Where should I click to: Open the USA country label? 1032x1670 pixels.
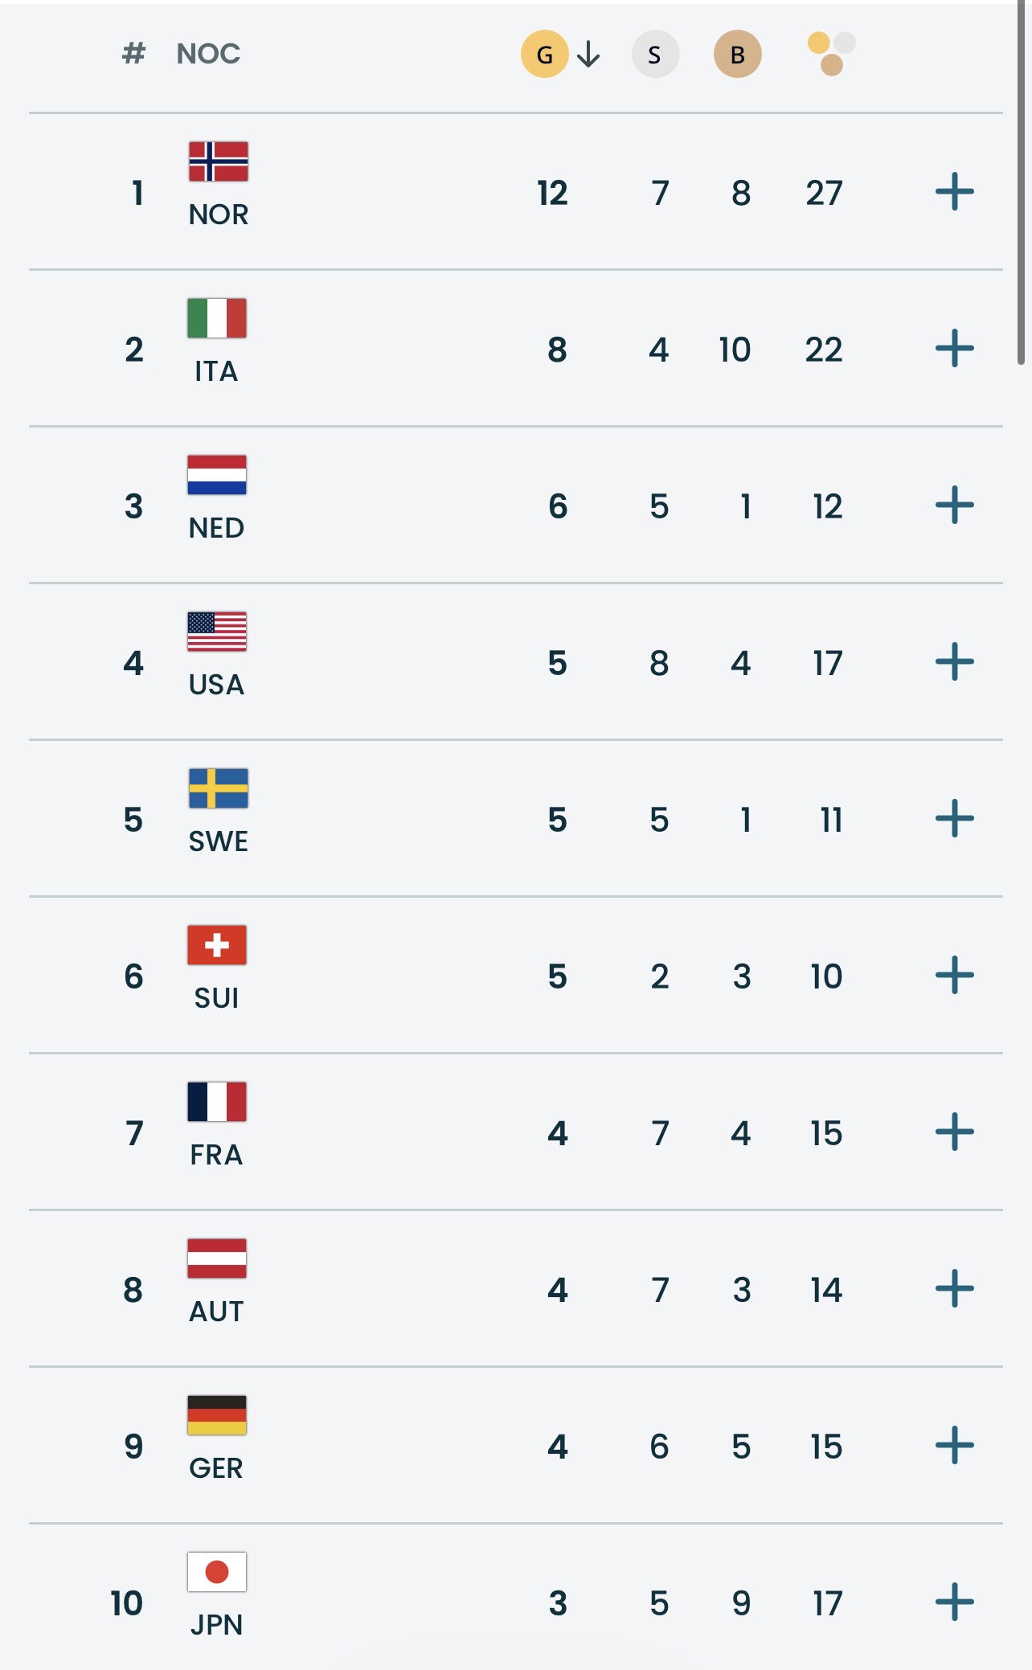216,685
